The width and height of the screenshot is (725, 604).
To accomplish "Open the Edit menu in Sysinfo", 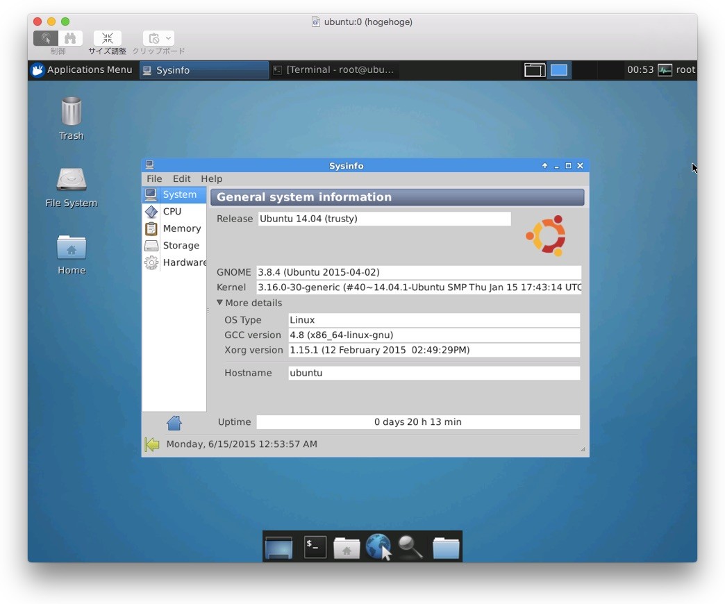I will pos(182,179).
